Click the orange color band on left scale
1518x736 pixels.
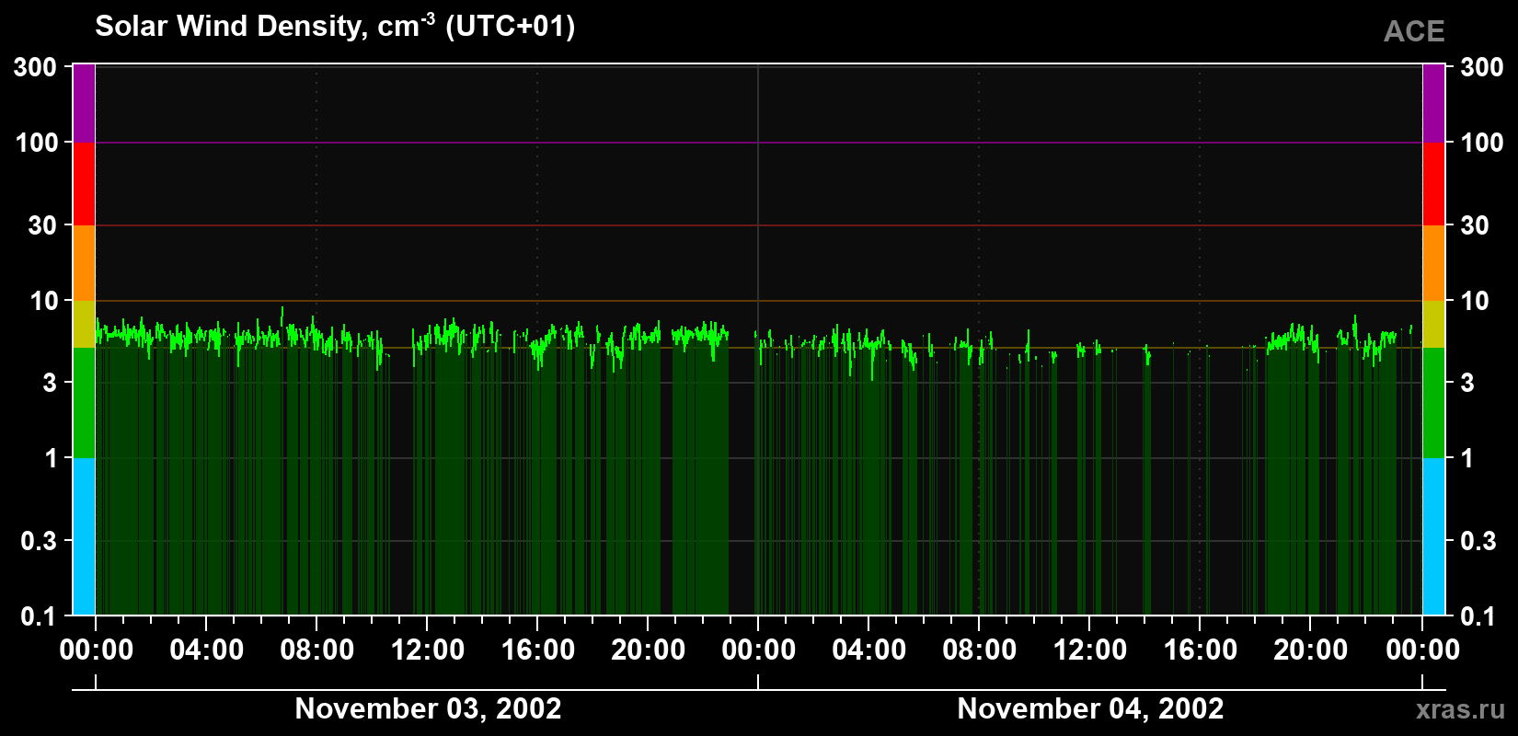(84, 263)
